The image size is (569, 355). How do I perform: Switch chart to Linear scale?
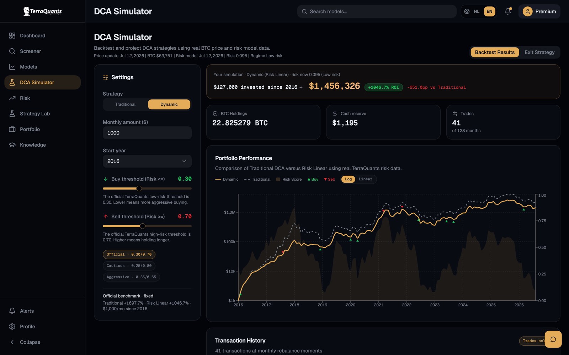(365, 179)
